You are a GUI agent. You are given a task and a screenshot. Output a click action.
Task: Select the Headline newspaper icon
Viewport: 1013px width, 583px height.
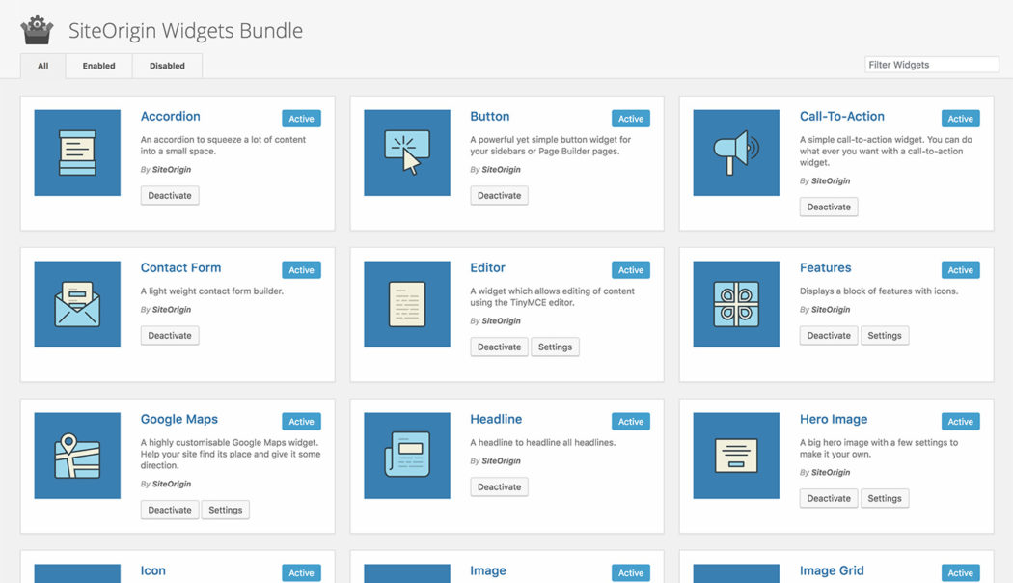click(x=406, y=455)
